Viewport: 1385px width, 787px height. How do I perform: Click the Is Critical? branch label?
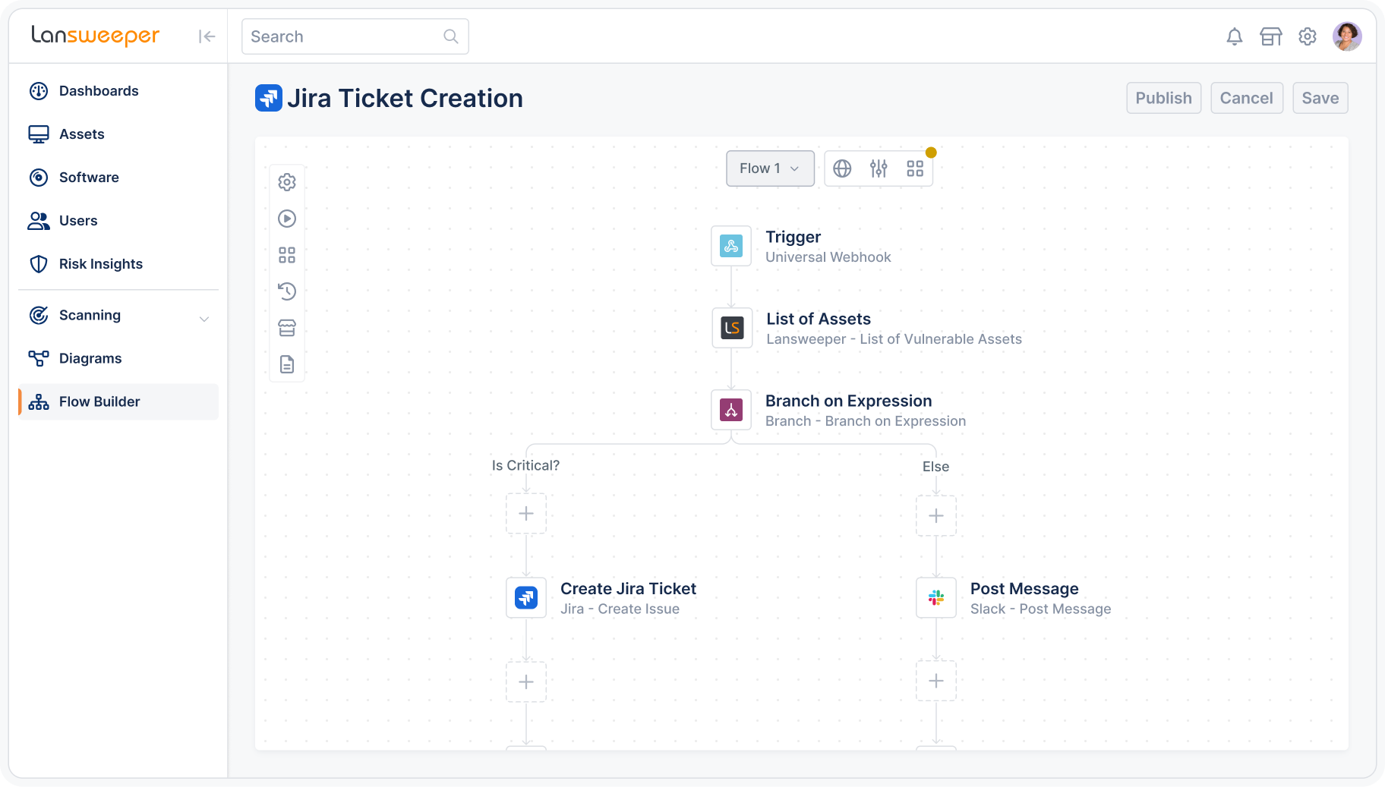[x=525, y=465]
